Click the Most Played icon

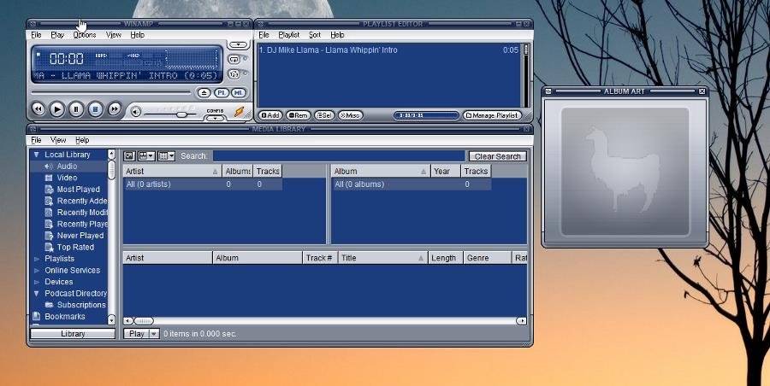click(x=49, y=190)
